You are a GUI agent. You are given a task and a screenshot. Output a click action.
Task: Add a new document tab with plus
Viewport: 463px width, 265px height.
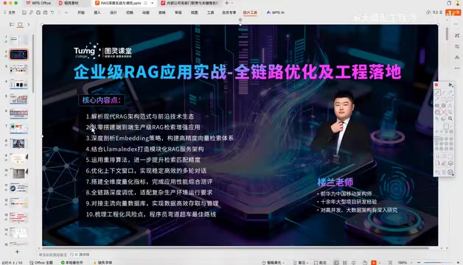point(227,3)
